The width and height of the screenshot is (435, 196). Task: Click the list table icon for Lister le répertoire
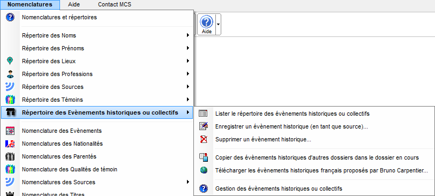[x=204, y=114]
